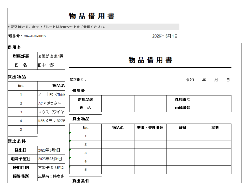Click the 月 label in the blank date line
249x183 pixels.
216,80
